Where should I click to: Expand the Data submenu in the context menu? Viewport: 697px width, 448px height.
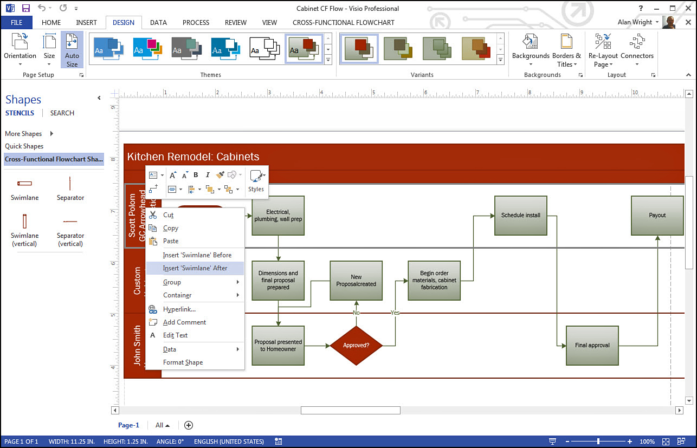[238, 349]
